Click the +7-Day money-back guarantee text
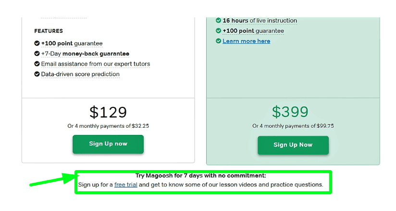Image resolution: width=396 pixels, height=211 pixels. pos(85,53)
